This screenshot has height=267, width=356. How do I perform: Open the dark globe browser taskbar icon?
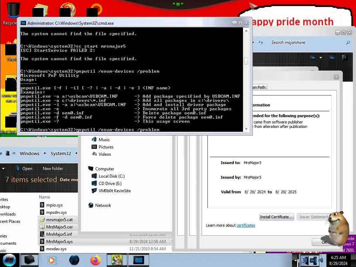pyautogui.click(x=74, y=260)
